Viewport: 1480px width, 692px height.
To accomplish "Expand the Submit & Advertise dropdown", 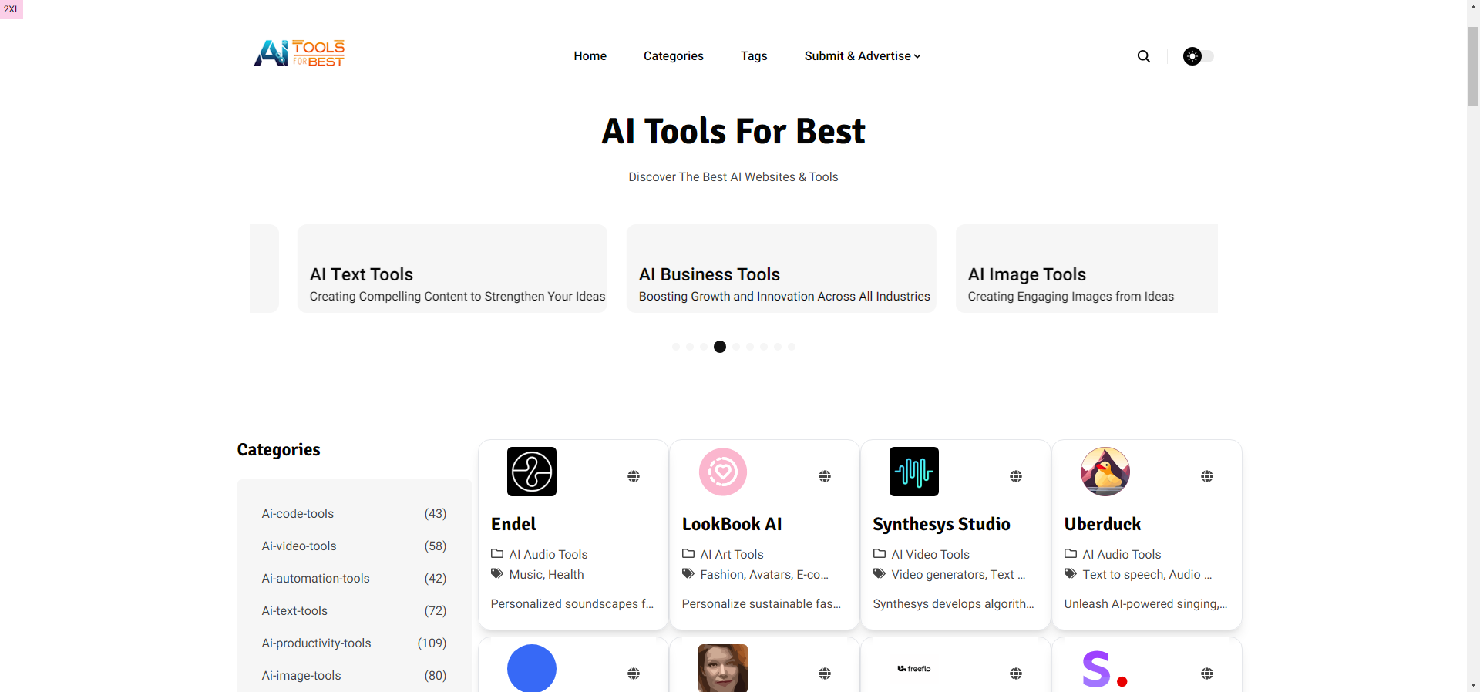I will (x=863, y=56).
